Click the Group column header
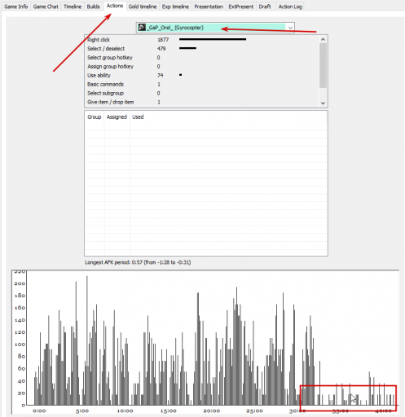The height and width of the screenshot is (417, 405). point(95,117)
